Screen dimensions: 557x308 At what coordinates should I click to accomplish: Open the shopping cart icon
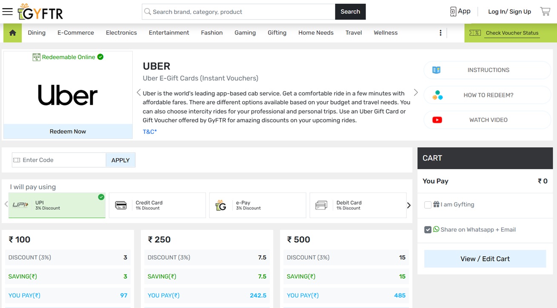tap(545, 11)
